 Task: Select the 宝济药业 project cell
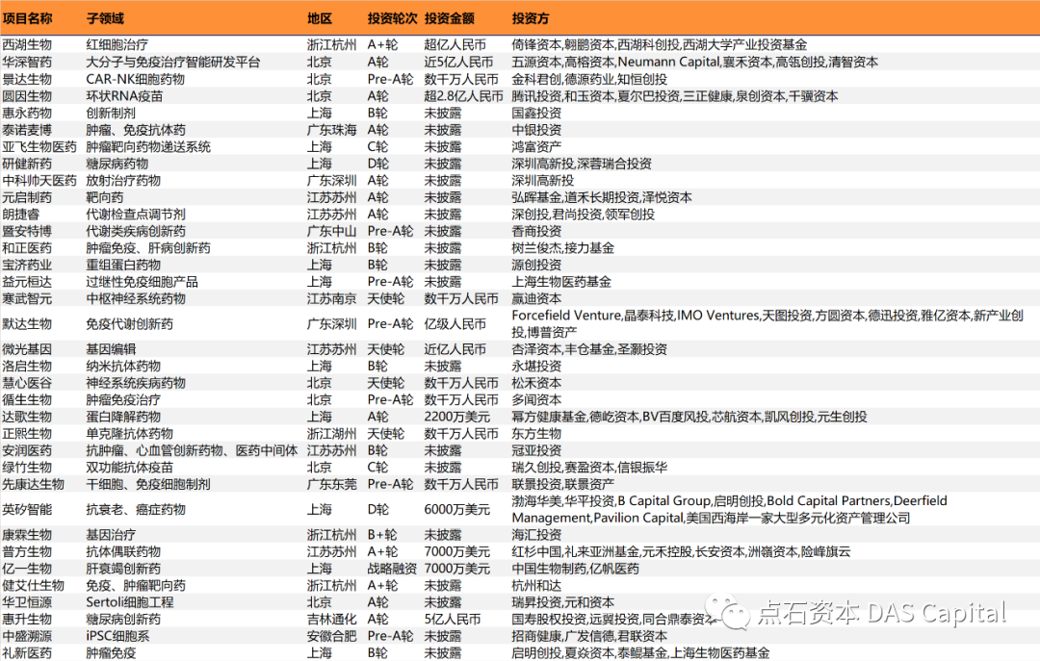click(x=27, y=265)
